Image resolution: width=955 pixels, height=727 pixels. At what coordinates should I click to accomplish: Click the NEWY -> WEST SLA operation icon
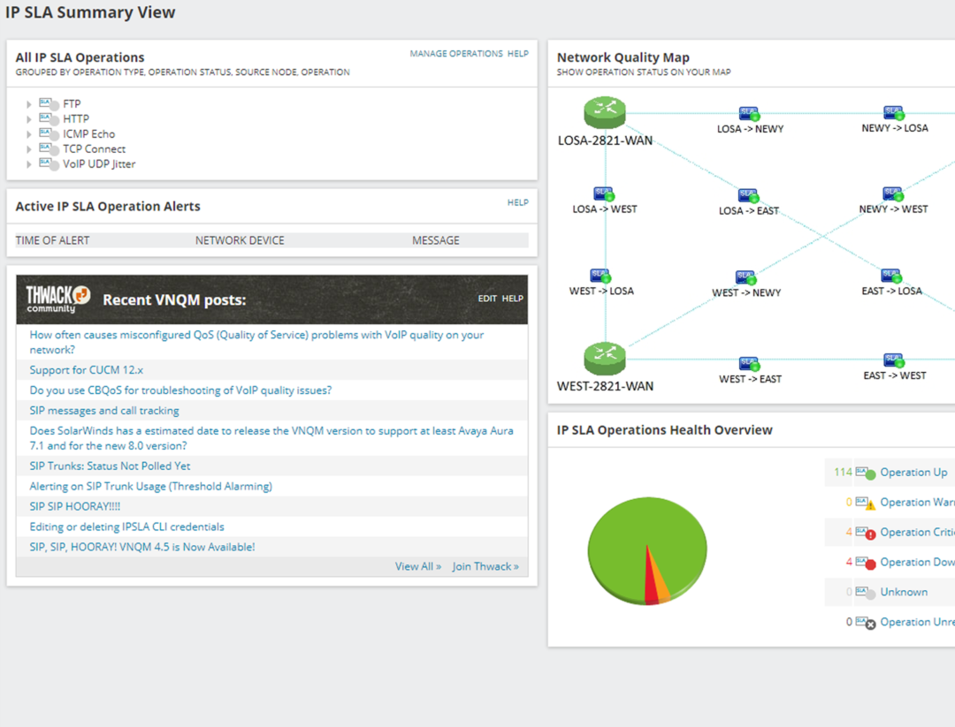click(893, 194)
